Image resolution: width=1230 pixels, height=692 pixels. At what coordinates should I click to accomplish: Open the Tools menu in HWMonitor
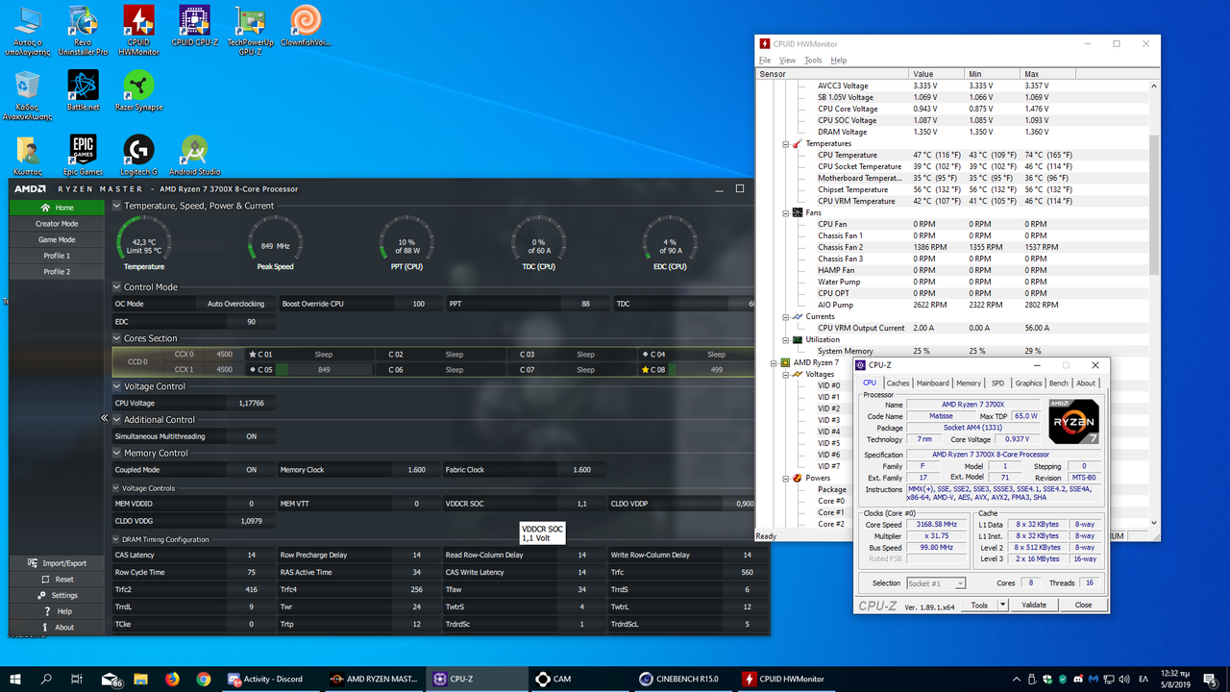(813, 60)
